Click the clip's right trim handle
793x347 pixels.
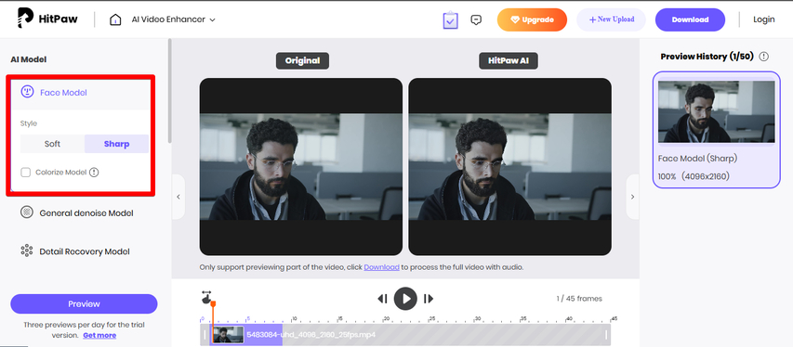coord(606,334)
